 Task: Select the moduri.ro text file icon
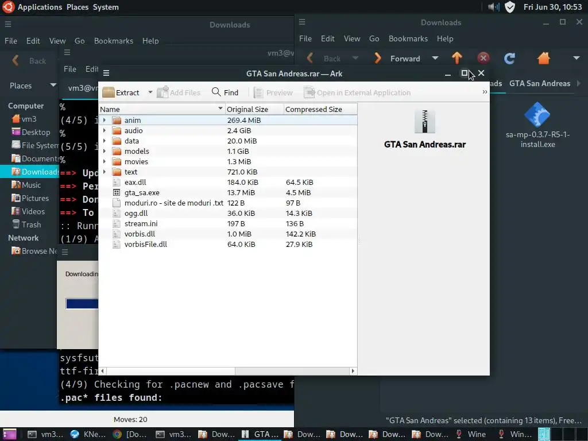point(117,203)
